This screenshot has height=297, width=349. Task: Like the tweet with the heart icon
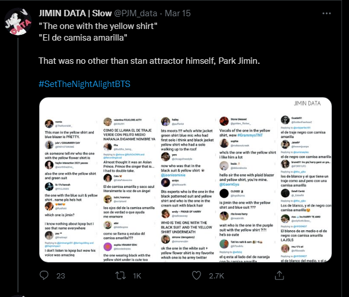[197, 276]
